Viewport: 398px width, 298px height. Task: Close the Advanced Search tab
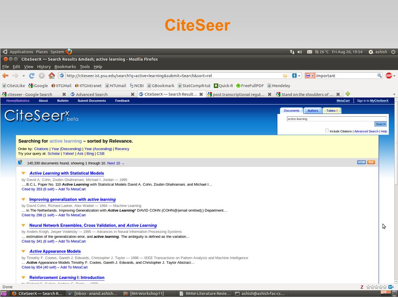pyautogui.click(x=132, y=94)
